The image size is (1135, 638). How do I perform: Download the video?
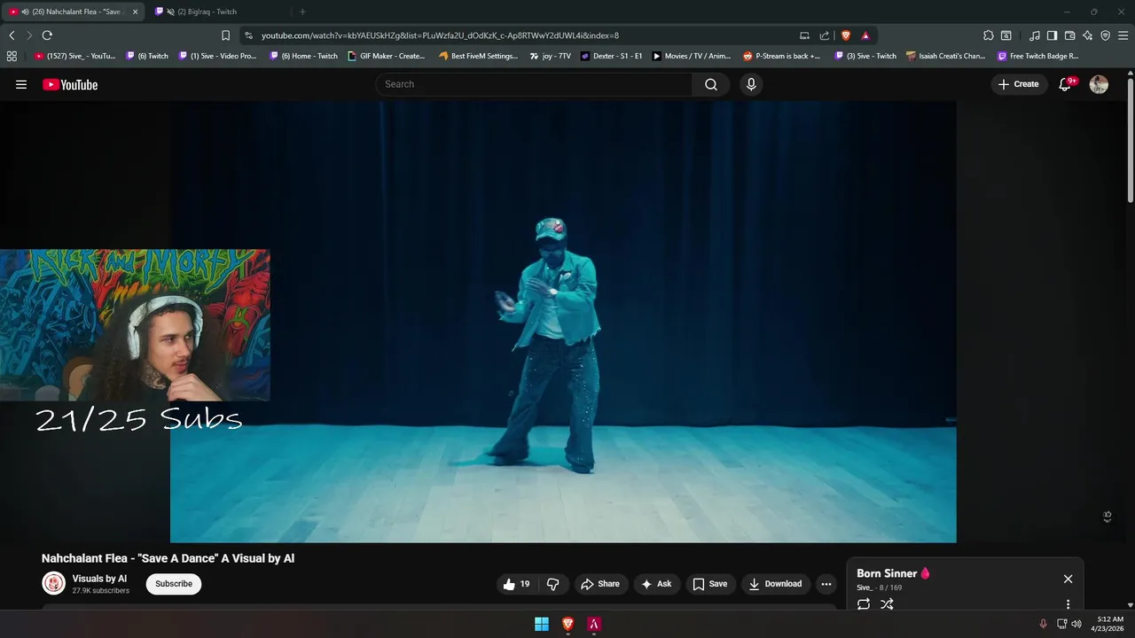click(775, 584)
